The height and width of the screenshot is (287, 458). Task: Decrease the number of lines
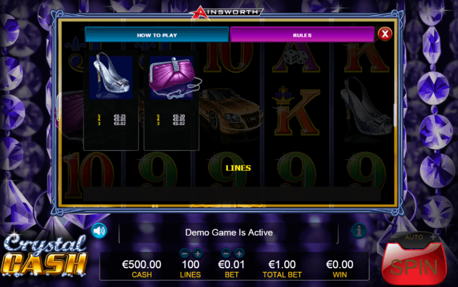tap(184, 253)
